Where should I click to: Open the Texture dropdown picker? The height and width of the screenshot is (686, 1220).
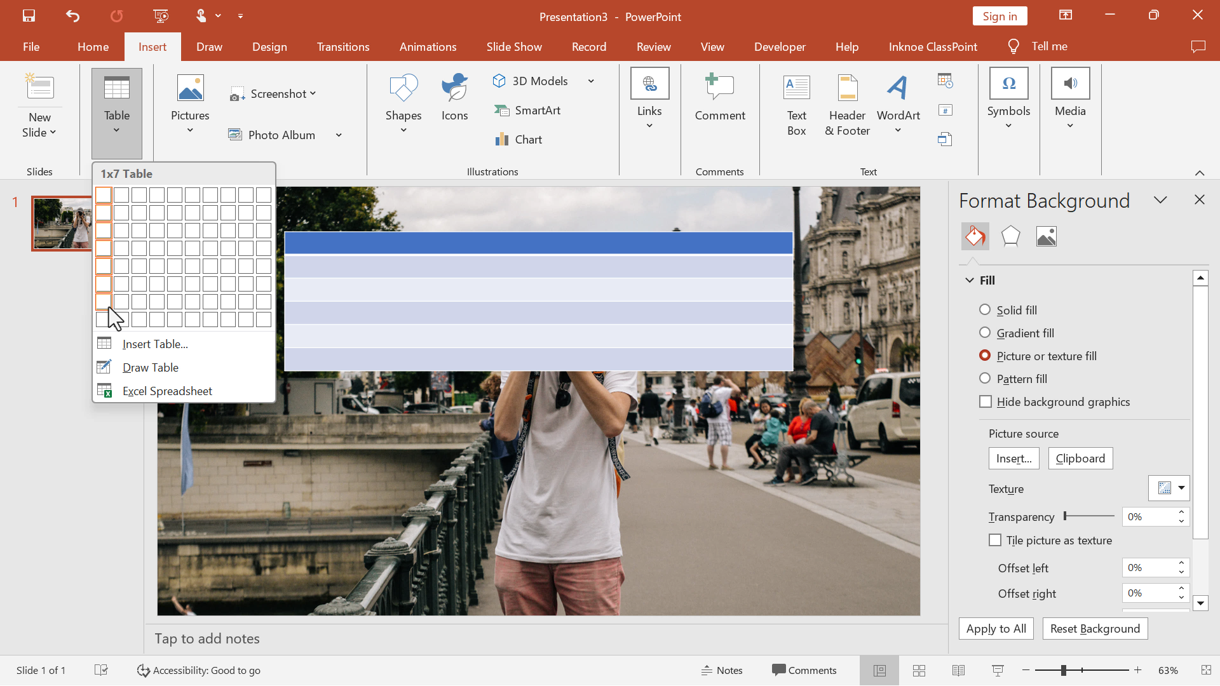tap(1181, 488)
